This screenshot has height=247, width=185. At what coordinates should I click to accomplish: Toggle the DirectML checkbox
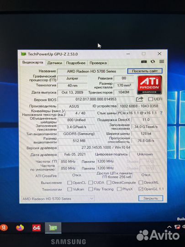(141, 183)
